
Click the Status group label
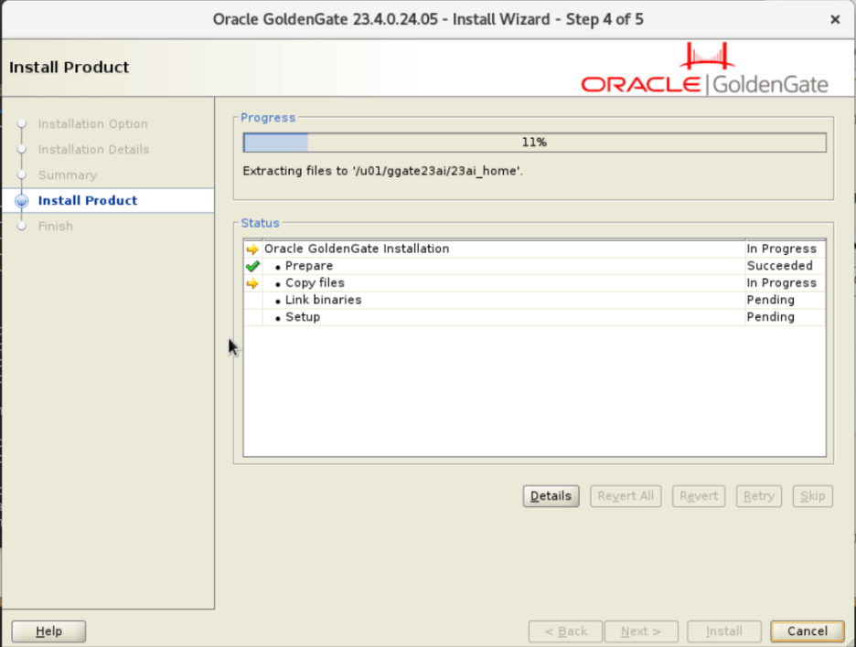click(260, 223)
